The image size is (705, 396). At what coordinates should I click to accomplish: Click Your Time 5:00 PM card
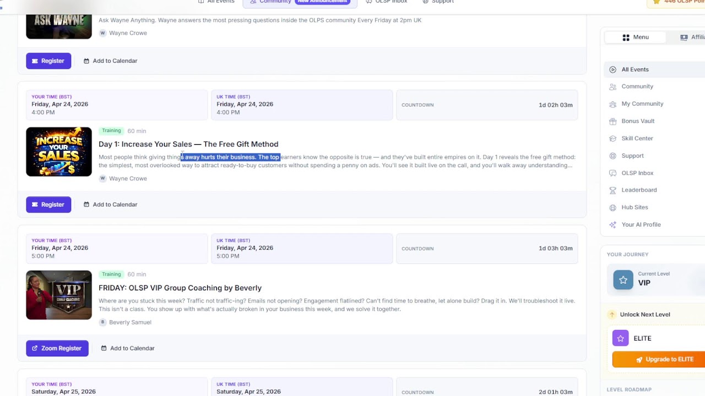[x=117, y=248]
